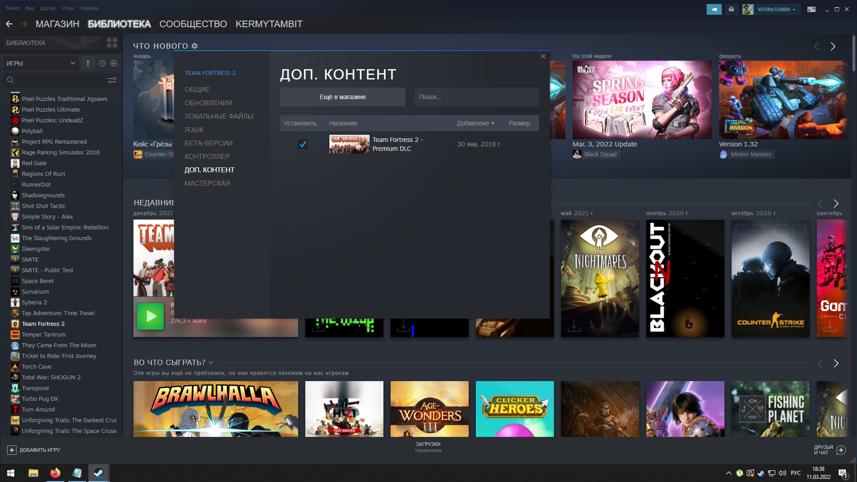Click the forward navigation arrow
This screenshot has height=482, width=857.
tap(24, 24)
